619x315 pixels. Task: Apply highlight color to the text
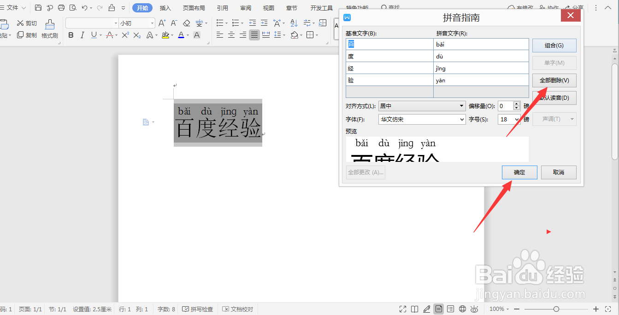coord(166,34)
